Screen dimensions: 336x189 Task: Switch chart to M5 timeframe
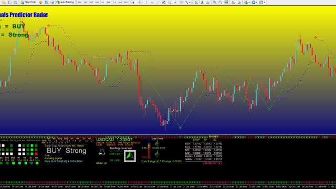(85, 2)
